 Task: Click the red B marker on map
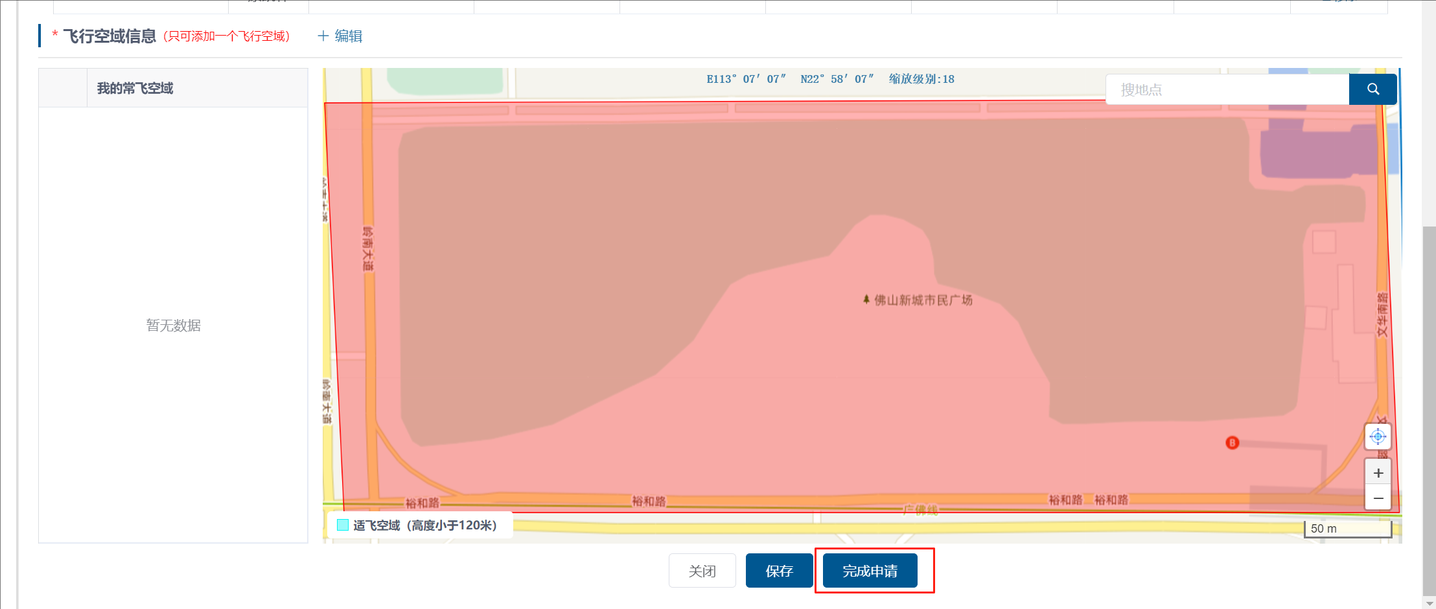pos(1232,443)
